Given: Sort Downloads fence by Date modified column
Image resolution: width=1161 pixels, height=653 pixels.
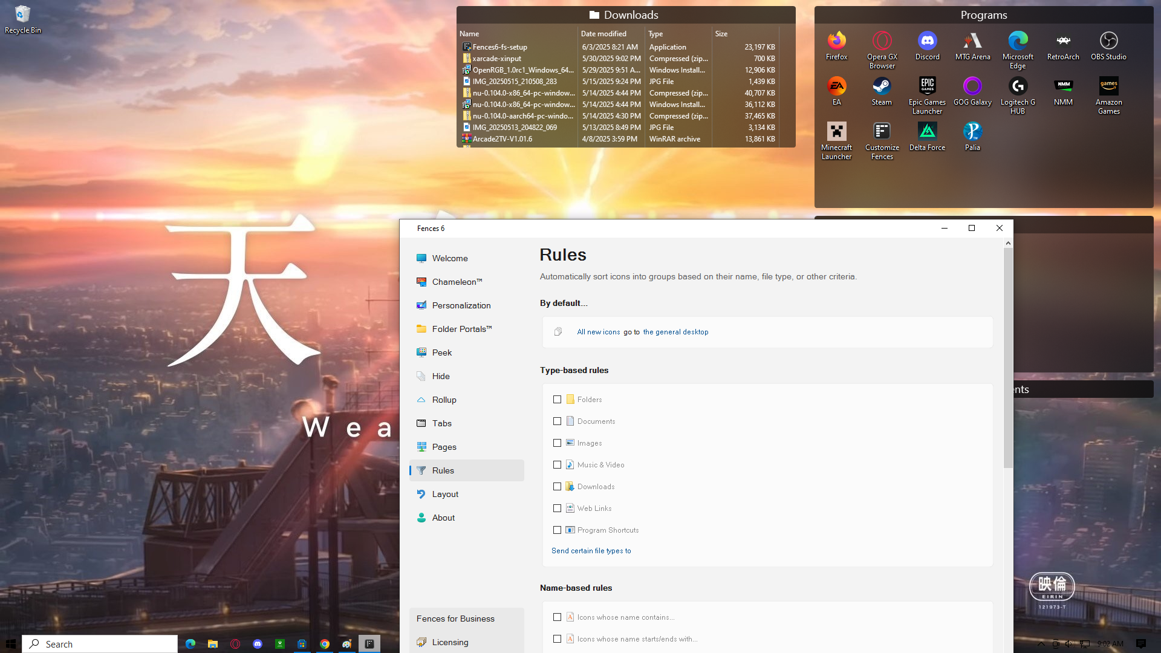Looking at the screenshot, I should pos(610,34).
